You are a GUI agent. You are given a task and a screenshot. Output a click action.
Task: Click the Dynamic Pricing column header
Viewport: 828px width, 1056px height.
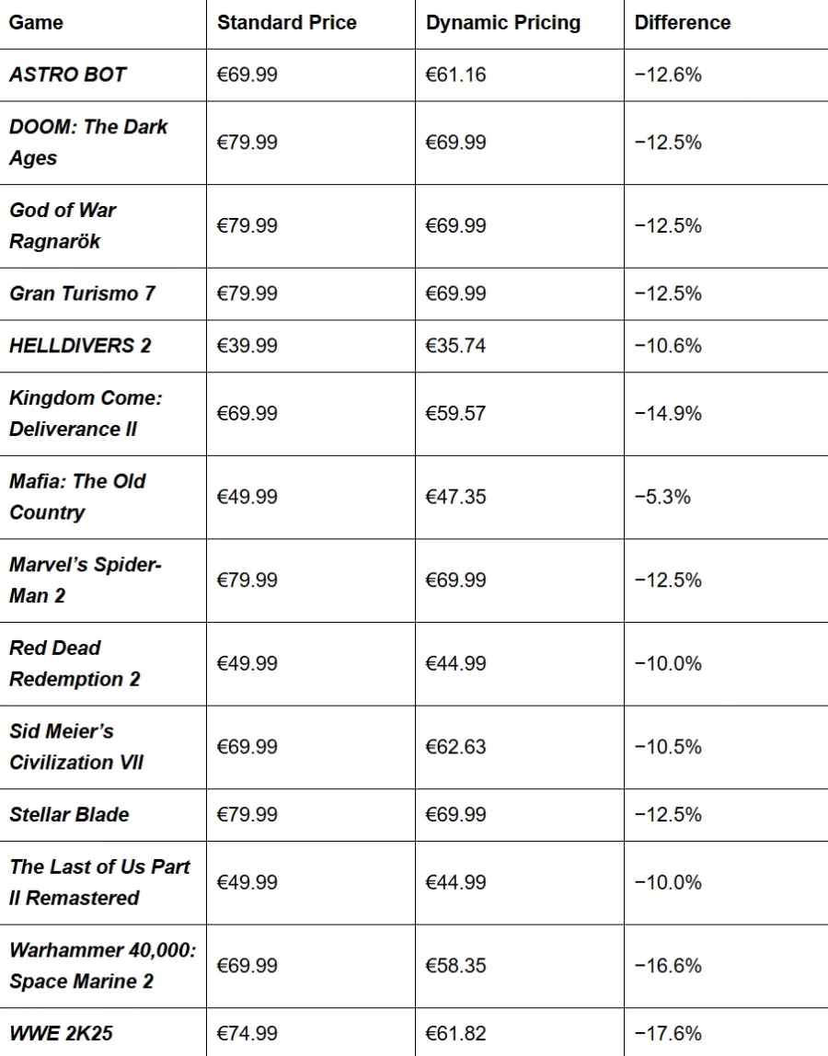[503, 23]
